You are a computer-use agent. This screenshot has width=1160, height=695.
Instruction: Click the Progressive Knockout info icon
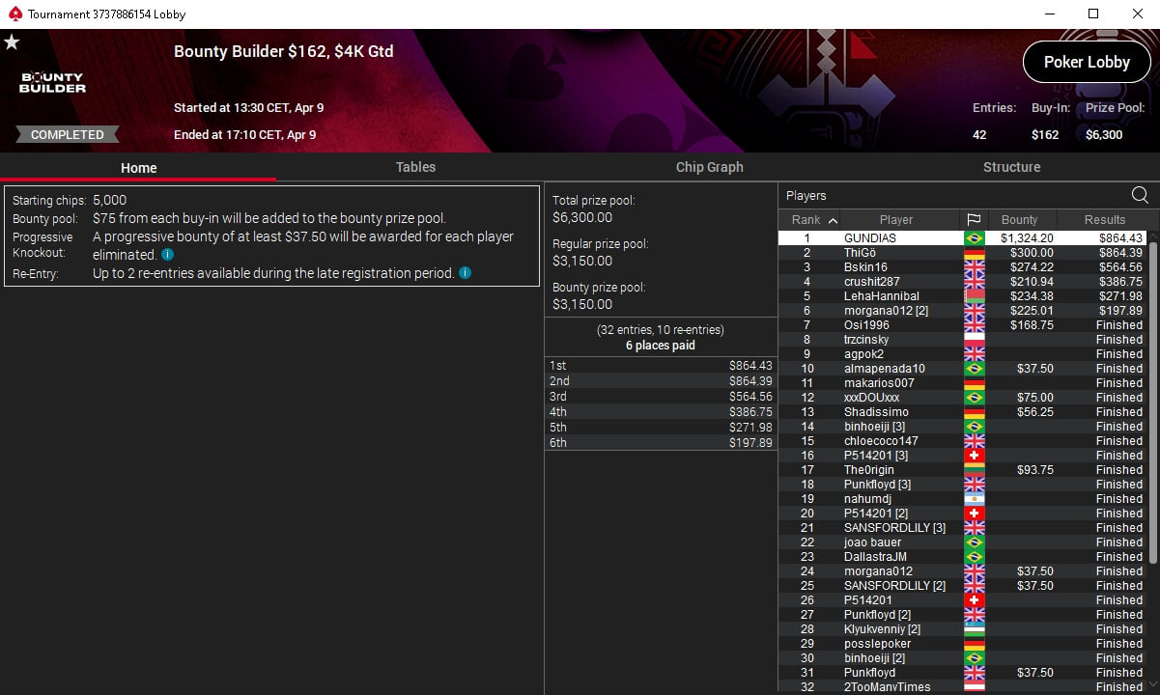click(167, 255)
